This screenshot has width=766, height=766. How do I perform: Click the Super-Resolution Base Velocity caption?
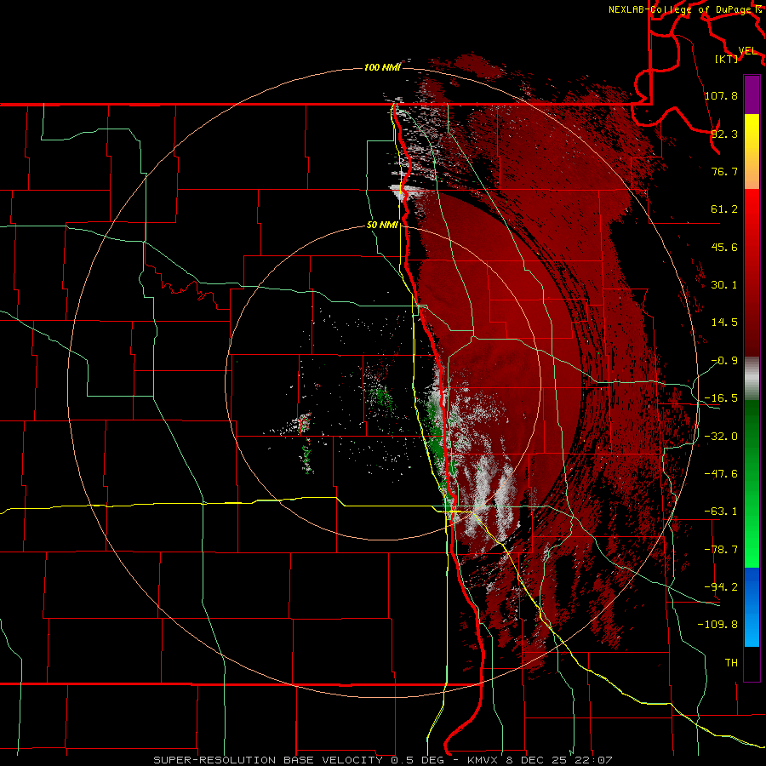(x=382, y=760)
